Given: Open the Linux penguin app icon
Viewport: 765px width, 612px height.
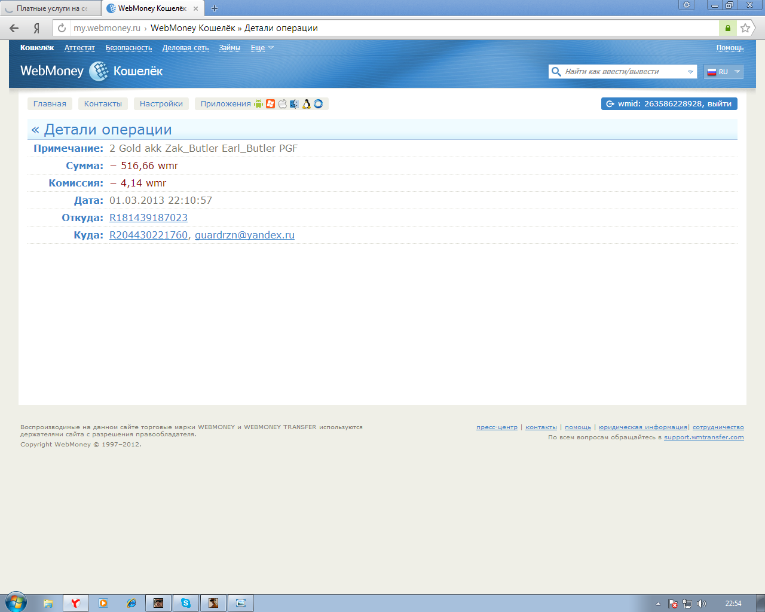Looking at the screenshot, I should click(x=306, y=104).
